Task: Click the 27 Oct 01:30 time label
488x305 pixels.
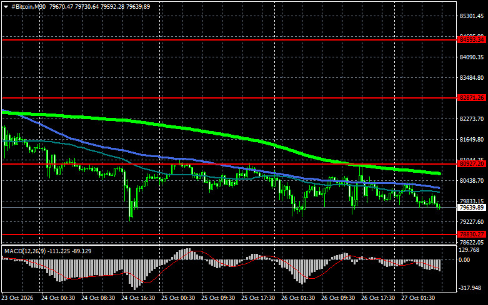Action: coord(418,298)
